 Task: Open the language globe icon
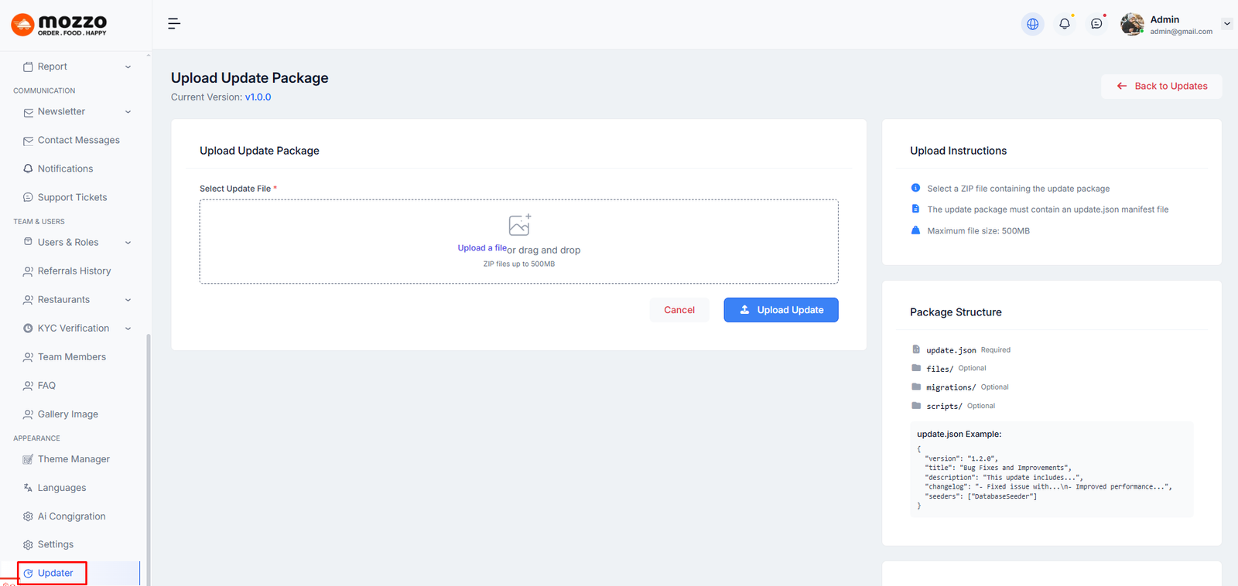(x=1032, y=24)
